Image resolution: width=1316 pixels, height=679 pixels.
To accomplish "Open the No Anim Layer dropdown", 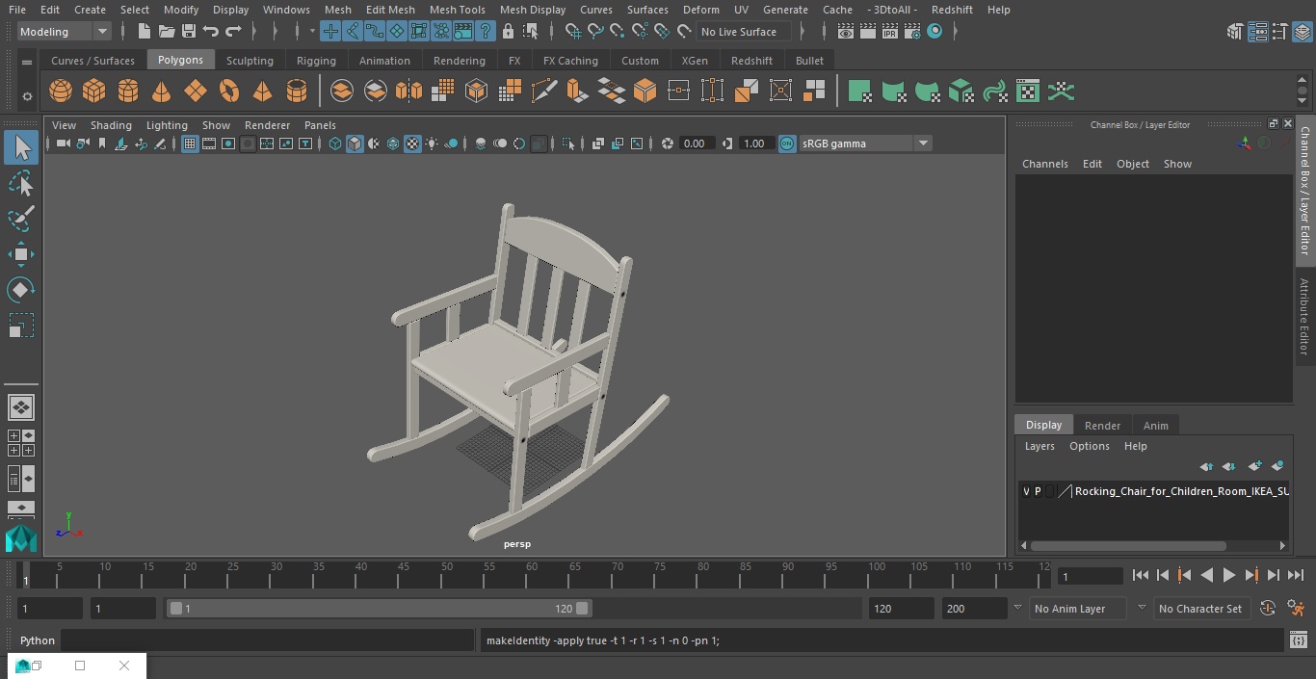I will pyautogui.click(x=1079, y=609).
